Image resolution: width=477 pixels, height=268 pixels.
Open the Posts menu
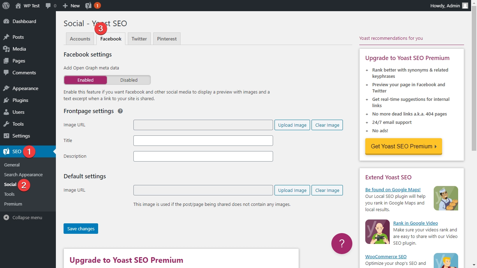(x=28, y=37)
